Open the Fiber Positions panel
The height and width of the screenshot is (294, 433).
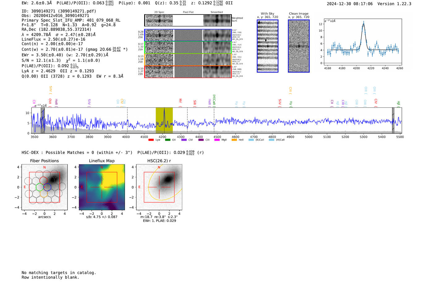pos(45,187)
